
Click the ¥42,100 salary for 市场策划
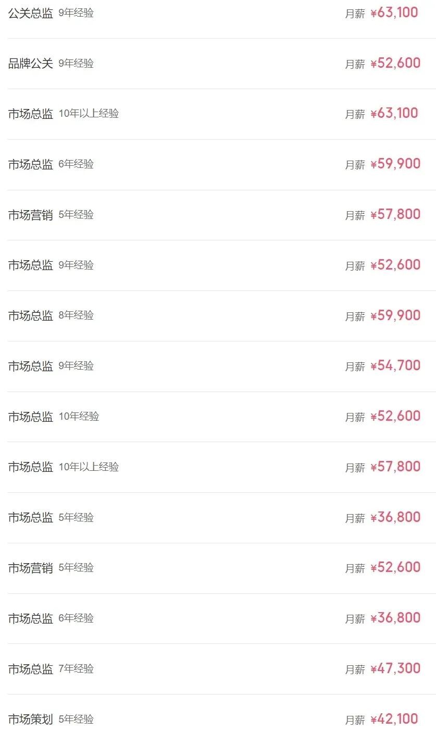point(394,719)
